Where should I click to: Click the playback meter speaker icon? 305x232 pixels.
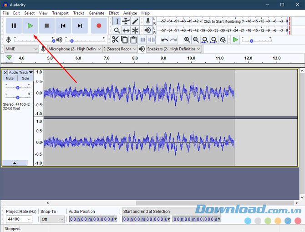[148, 30]
